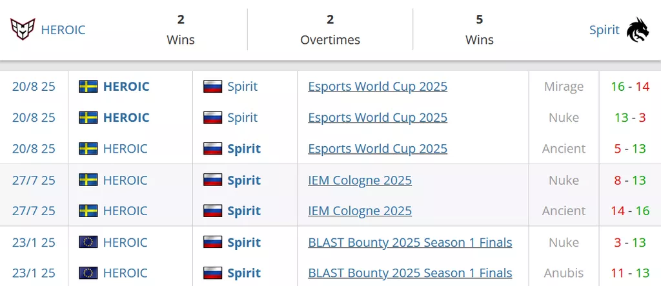Screen dimensions: 661x286
Task: Click the HEROIC team logo icon
Action: [x=23, y=30]
